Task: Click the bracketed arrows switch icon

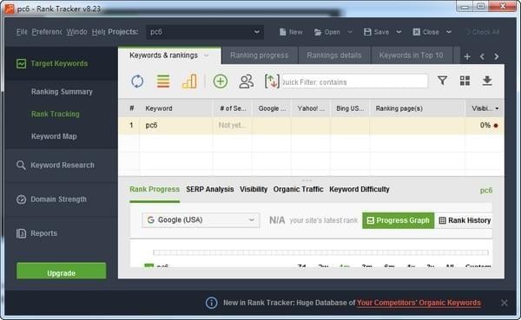Action: tap(272, 82)
